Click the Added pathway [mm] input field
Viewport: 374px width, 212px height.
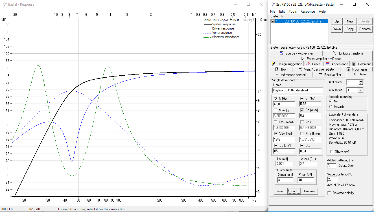coord(332,166)
